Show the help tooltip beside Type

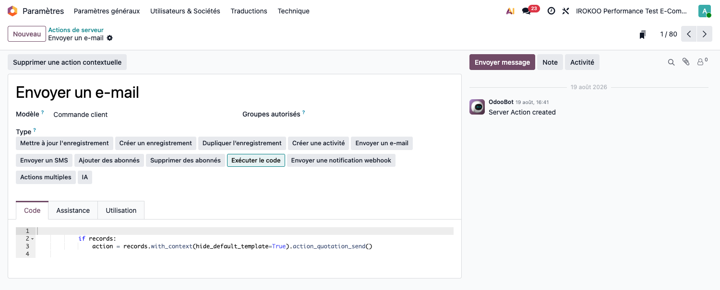35,130
